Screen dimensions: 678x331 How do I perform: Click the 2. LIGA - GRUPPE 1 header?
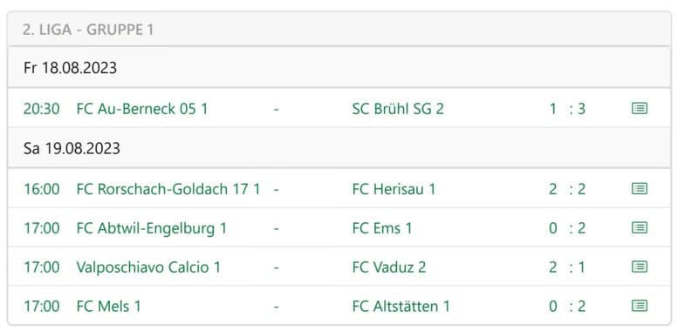pyautogui.click(x=88, y=30)
